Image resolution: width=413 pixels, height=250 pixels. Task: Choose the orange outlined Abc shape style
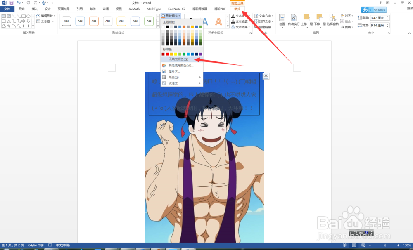pos(94,21)
